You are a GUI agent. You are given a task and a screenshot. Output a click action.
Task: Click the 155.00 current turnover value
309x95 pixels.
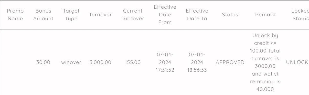click(x=133, y=62)
